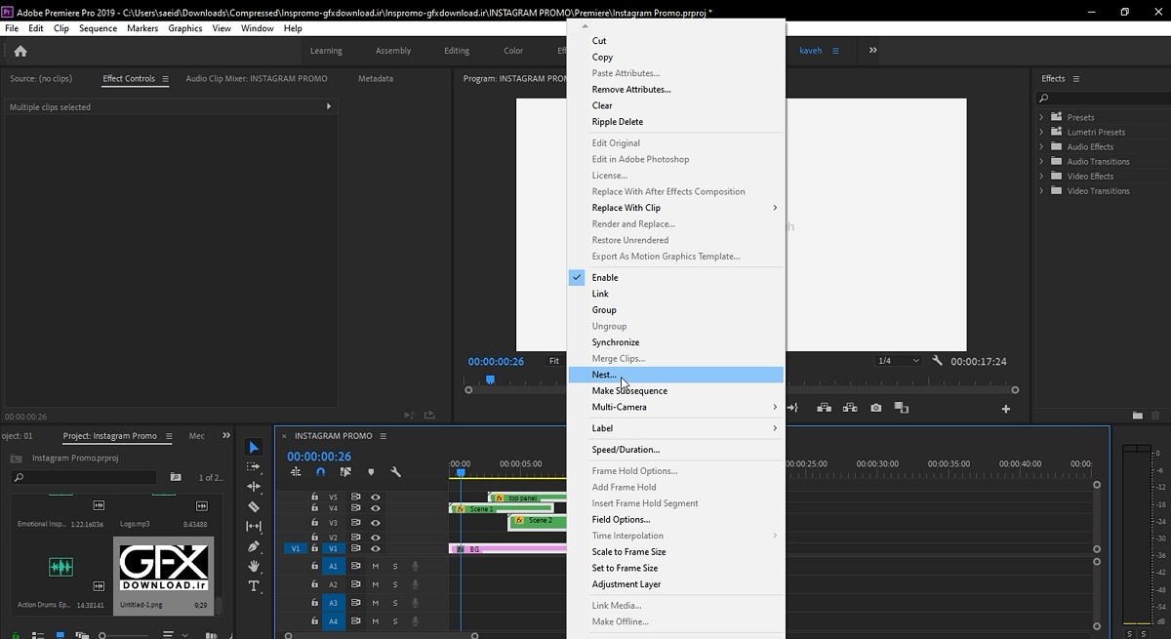Switch to the Metadata tab
The height and width of the screenshot is (639, 1171).
(375, 79)
